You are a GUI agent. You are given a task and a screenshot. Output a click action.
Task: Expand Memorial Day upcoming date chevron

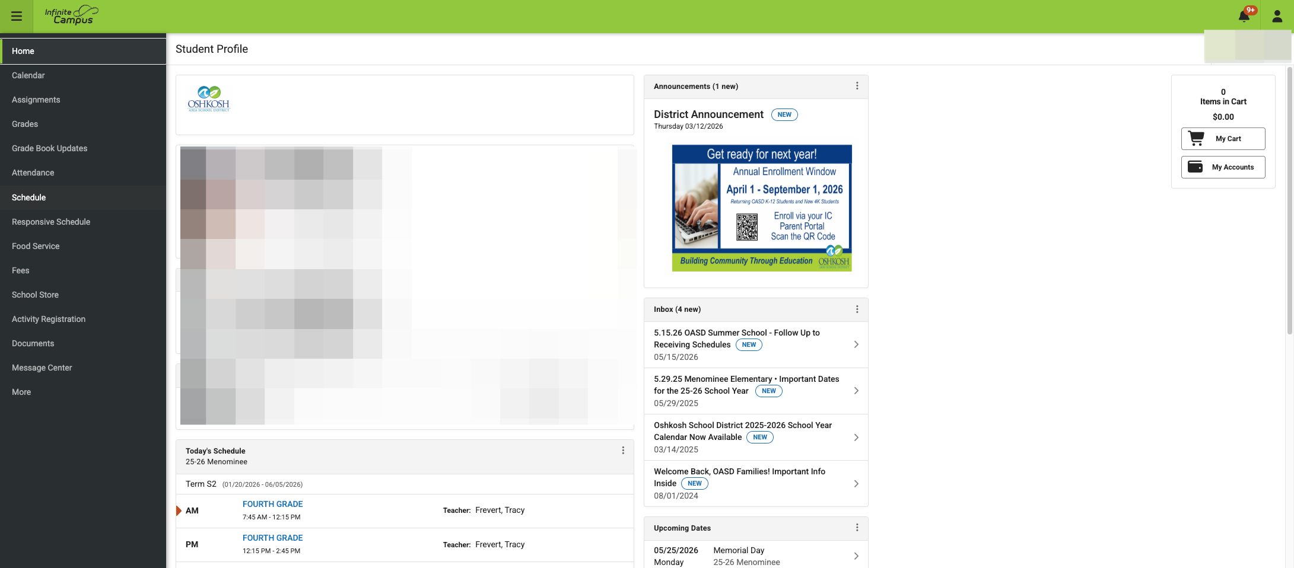click(856, 556)
